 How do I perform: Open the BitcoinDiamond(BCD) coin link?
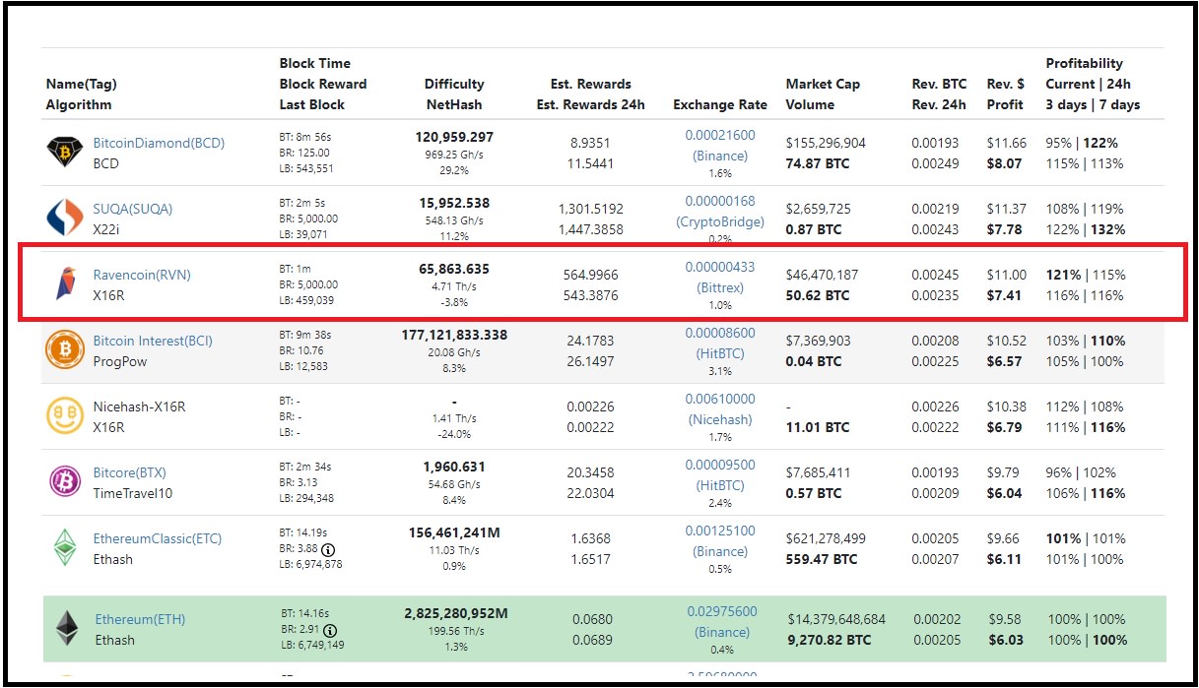tap(159, 143)
